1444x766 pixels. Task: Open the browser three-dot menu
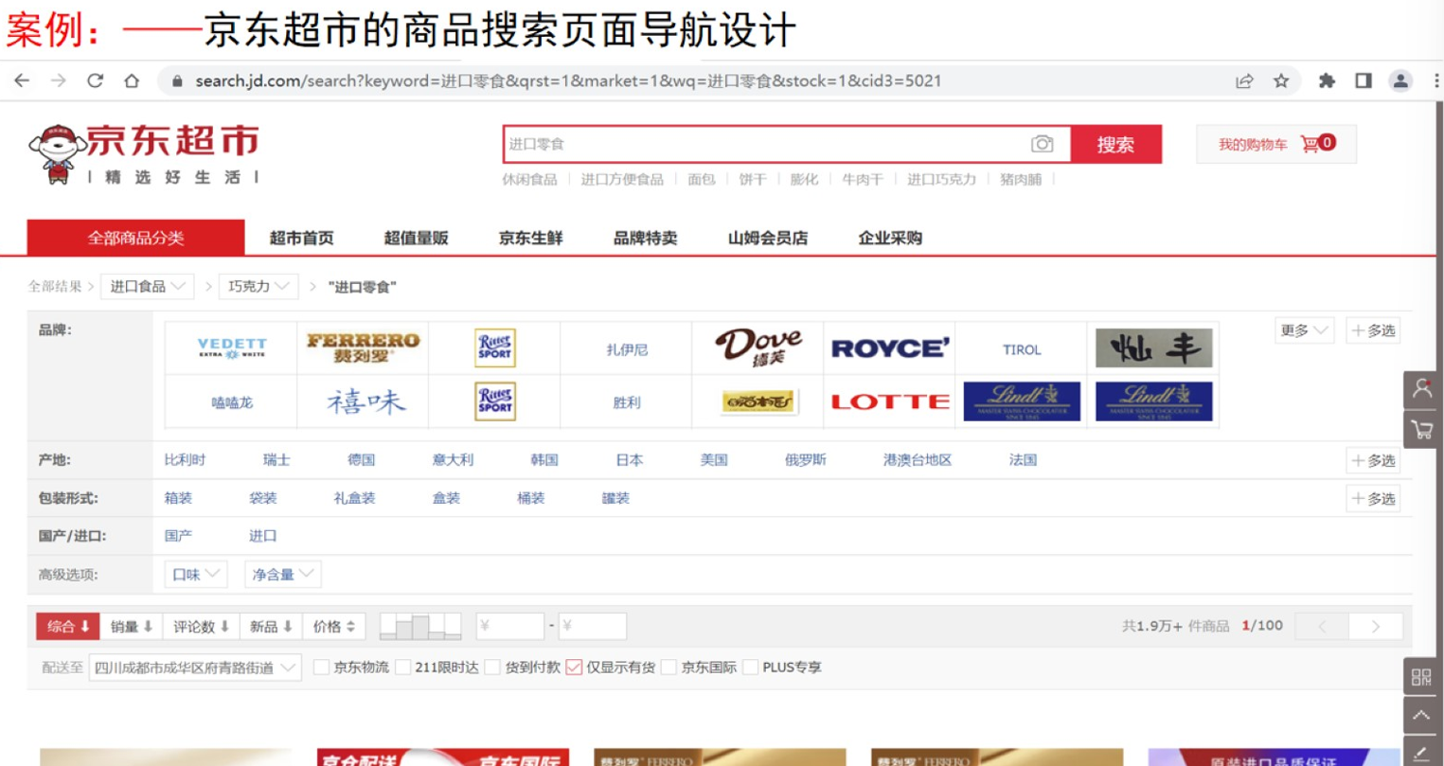(x=1436, y=81)
